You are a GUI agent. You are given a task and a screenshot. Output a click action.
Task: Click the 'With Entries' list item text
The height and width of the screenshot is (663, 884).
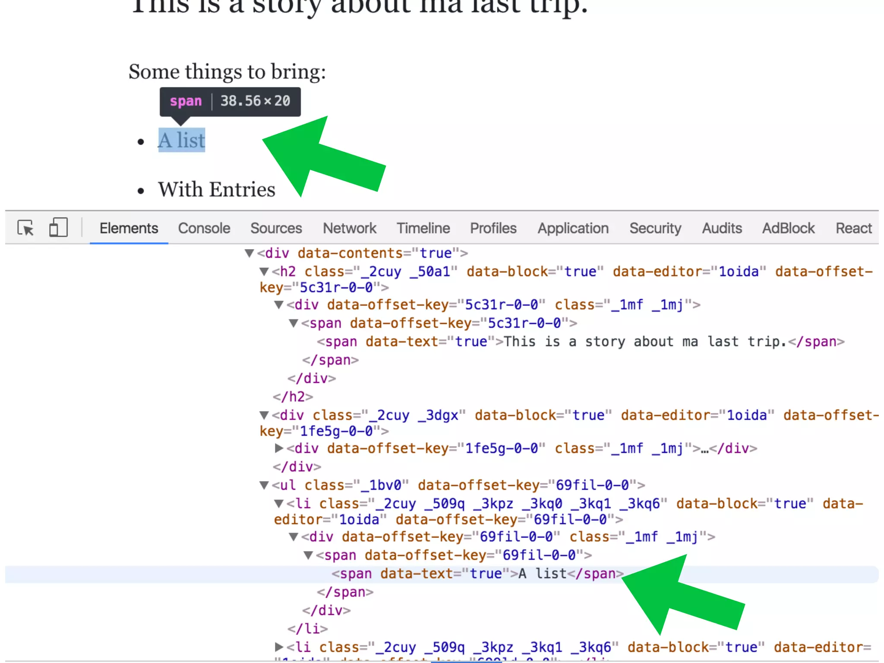point(216,190)
